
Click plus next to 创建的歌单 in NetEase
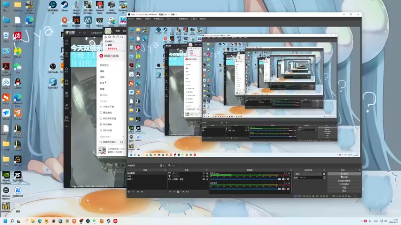pos(123,137)
